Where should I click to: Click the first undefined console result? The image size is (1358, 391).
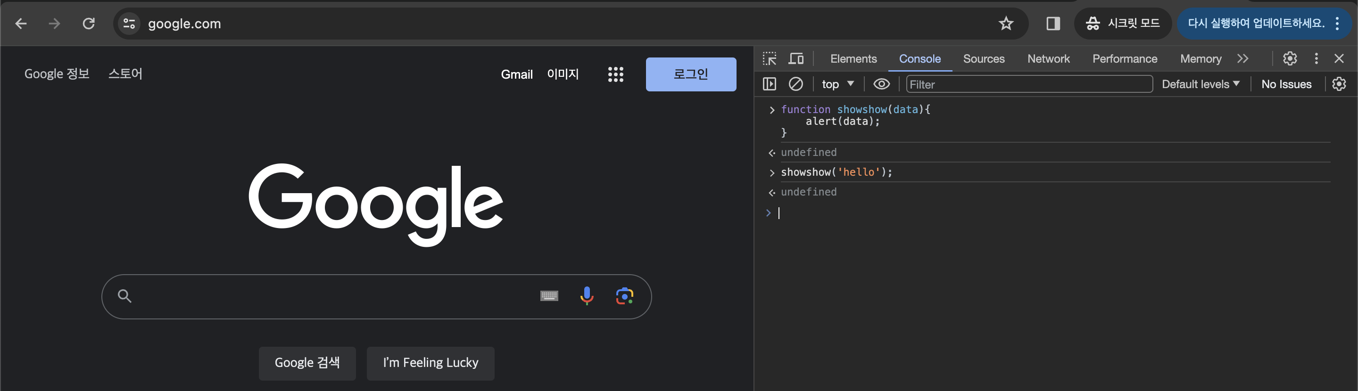pyautogui.click(x=808, y=152)
